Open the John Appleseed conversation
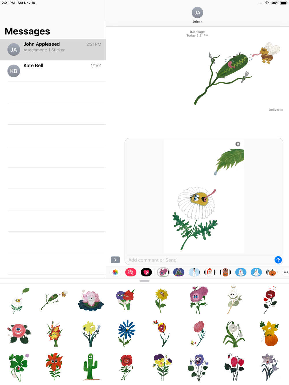289x385 pixels. tap(53, 50)
